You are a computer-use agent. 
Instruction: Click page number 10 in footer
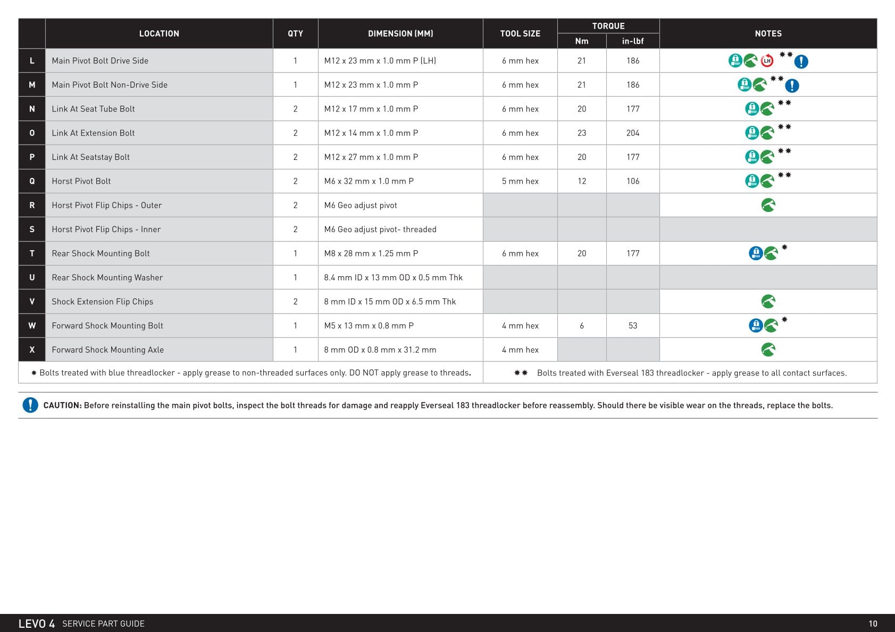coord(873,624)
